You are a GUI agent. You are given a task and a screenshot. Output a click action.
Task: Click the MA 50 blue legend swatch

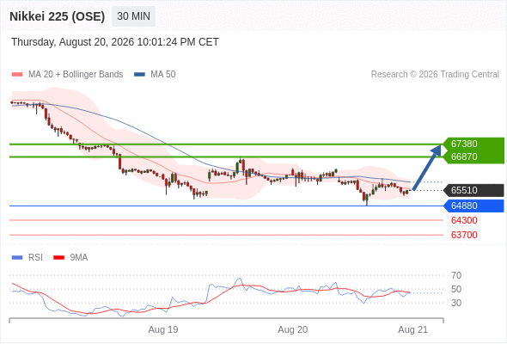tap(139, 75)
